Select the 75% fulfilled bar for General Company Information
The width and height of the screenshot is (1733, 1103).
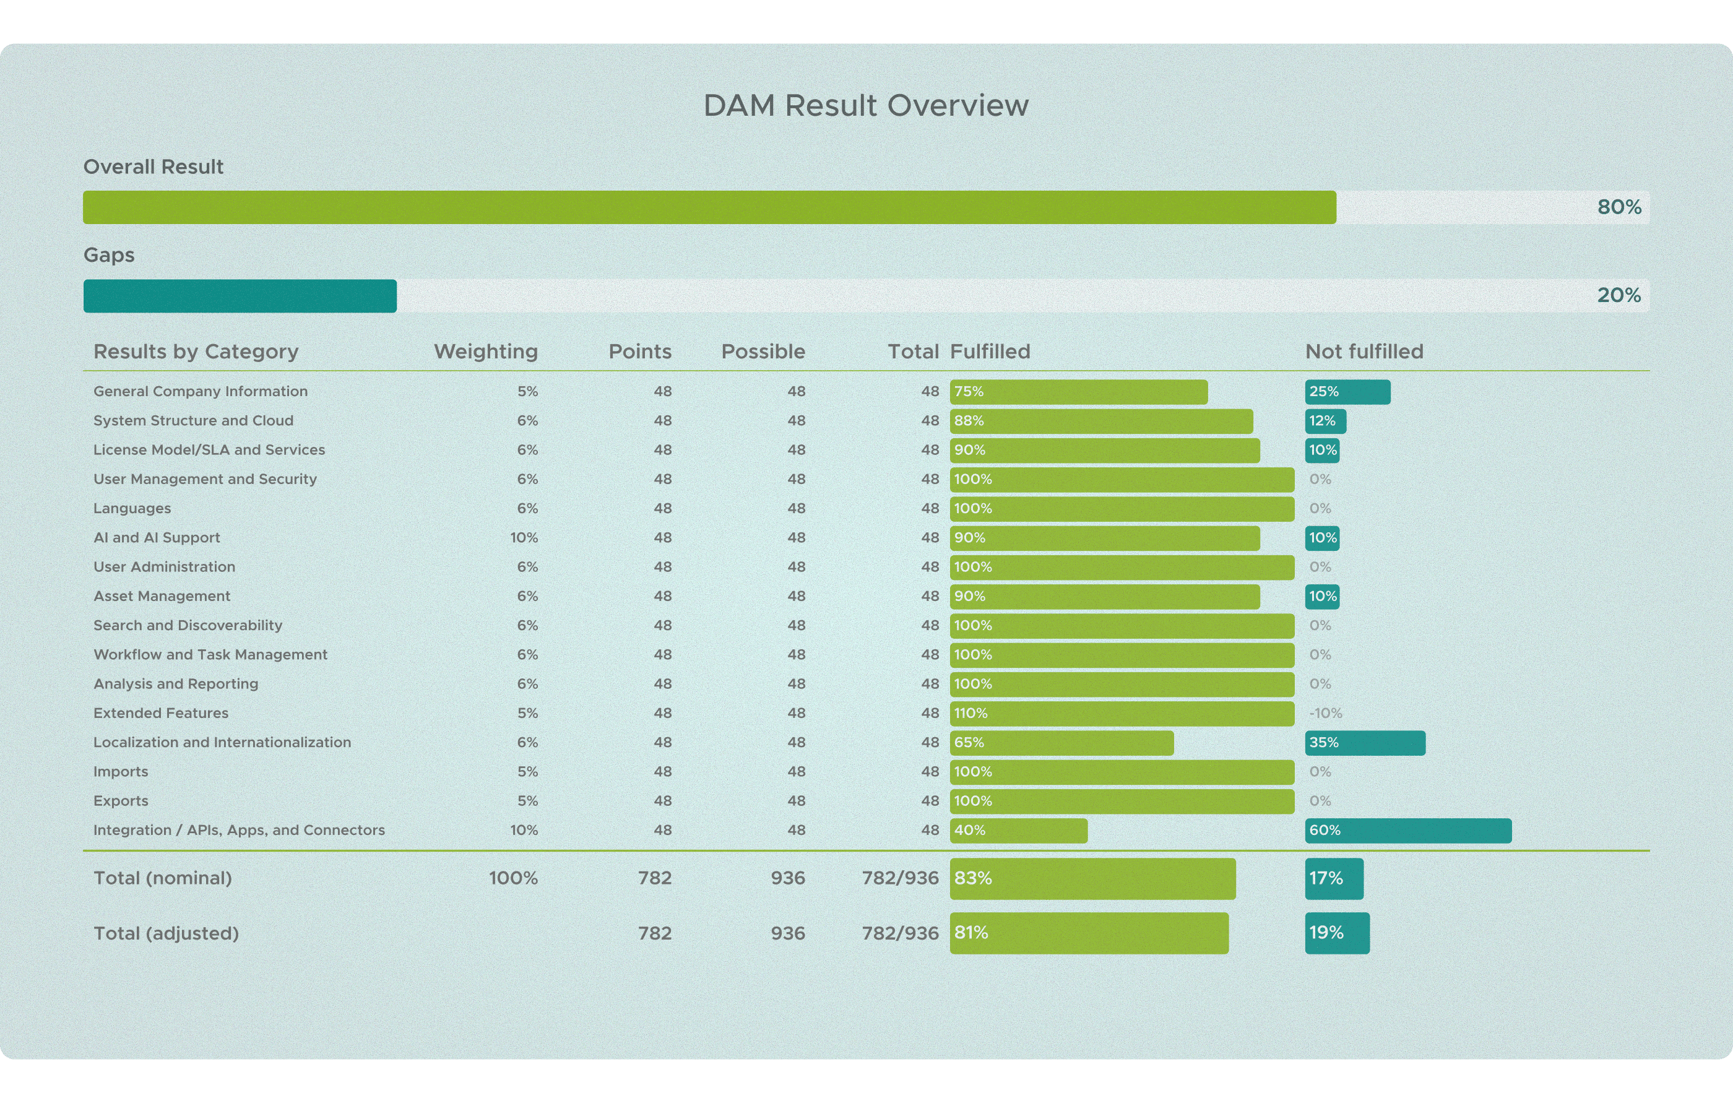click(1078, 391)
